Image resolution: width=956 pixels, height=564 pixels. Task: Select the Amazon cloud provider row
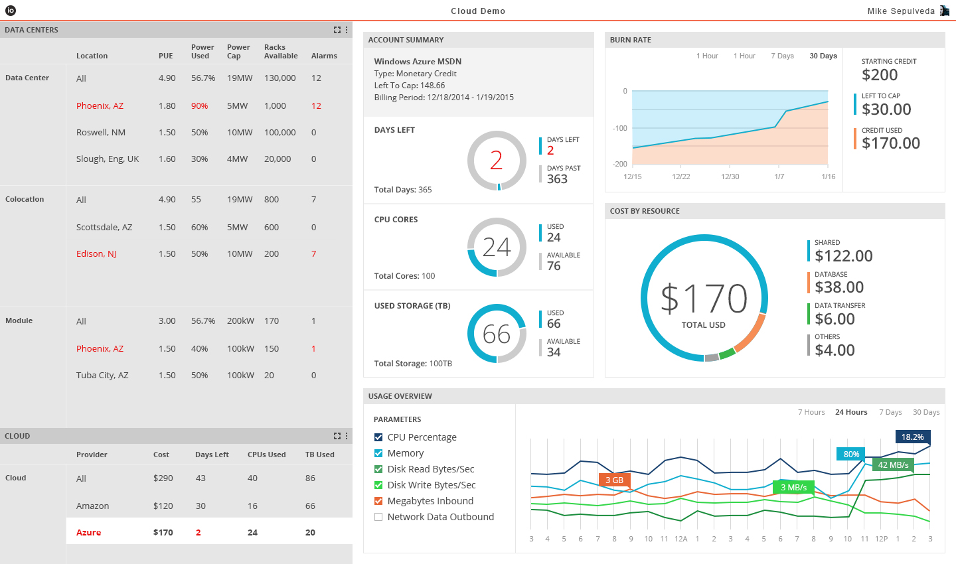click(92, 506)
